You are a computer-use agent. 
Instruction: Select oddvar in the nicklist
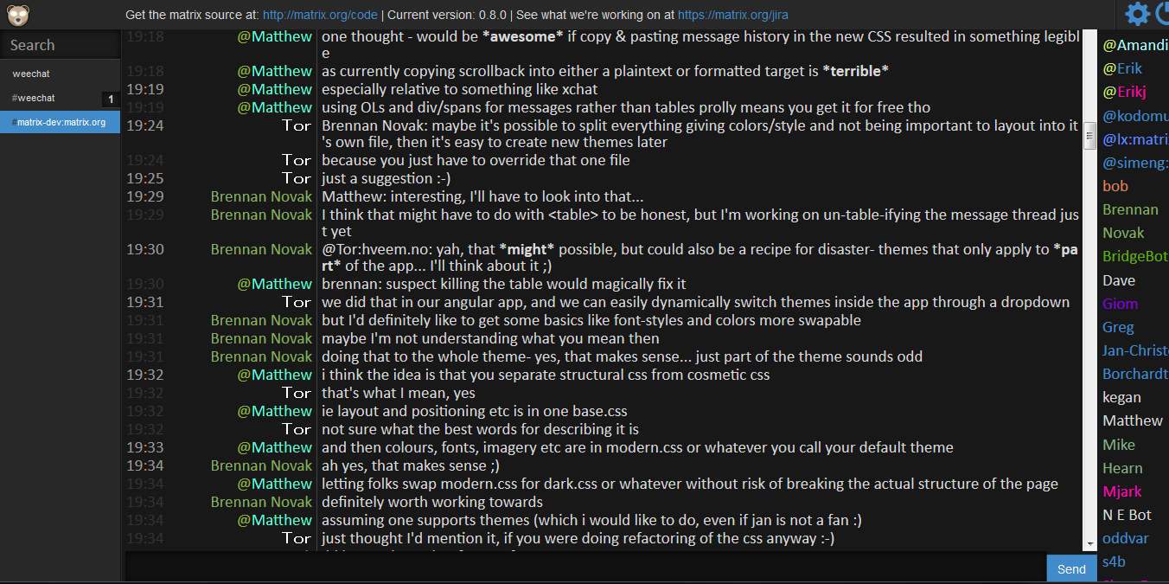click(1125, 538)
